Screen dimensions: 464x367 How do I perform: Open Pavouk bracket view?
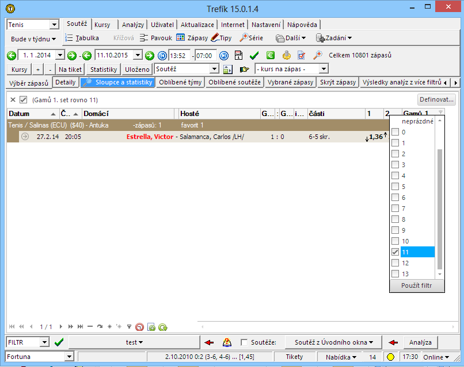[x=155, y=38]
